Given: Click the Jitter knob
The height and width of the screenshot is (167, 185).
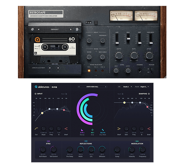Looking at the screenshot, I should (149, 56).
